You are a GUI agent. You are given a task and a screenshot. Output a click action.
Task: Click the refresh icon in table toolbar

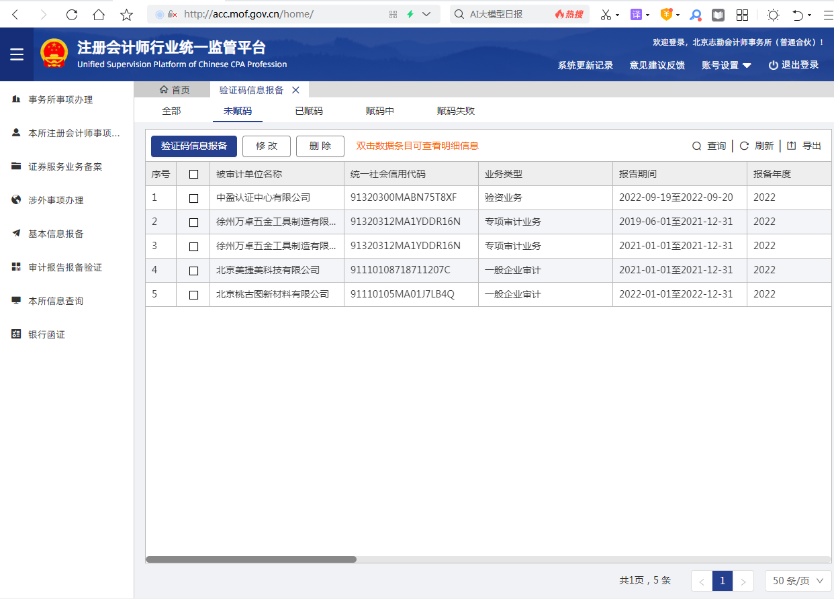tap(744, 146)
